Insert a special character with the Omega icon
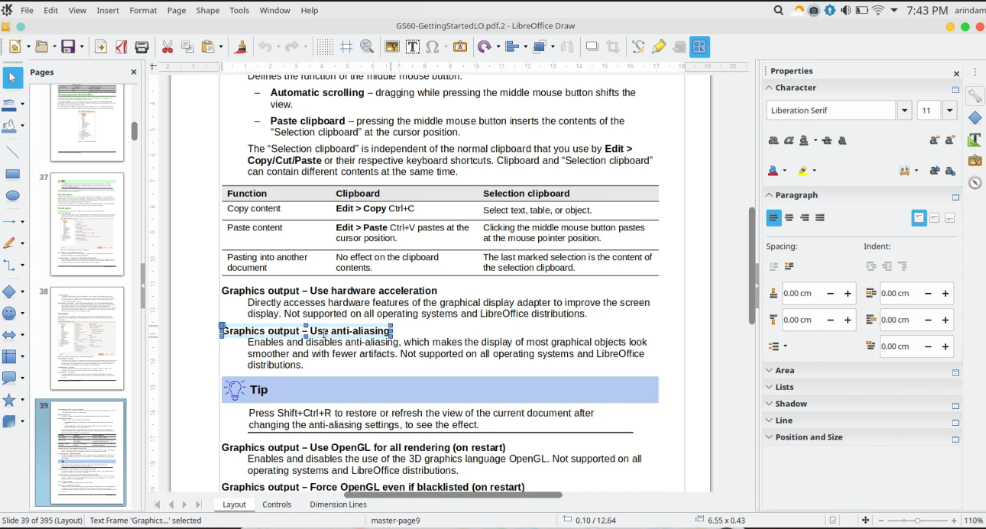This screenshot has height=529, width=986. pos(433,47)
